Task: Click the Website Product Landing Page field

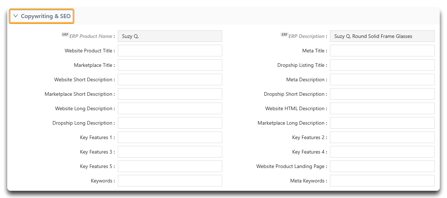Action: click(382, 166)
